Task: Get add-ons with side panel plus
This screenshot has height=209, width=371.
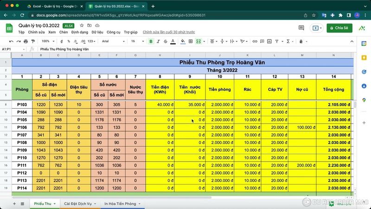Action: pos(364,123)
